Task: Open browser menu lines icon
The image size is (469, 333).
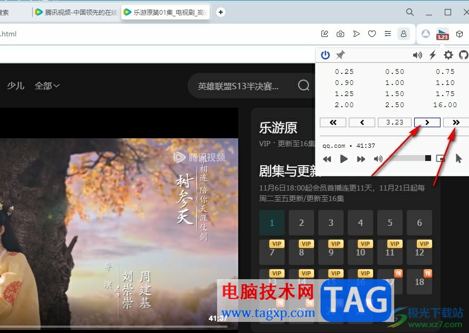Action: [388, 34]
